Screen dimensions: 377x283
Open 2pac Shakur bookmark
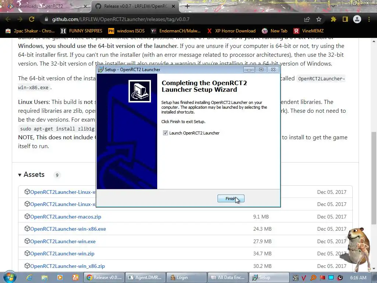[30, 31]
